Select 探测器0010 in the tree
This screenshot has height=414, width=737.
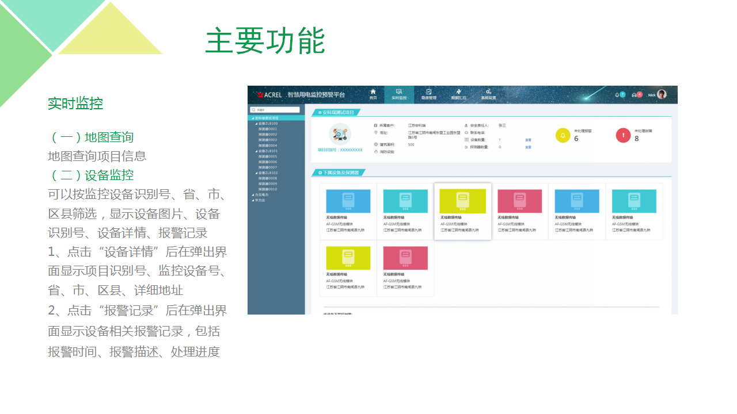268,189
